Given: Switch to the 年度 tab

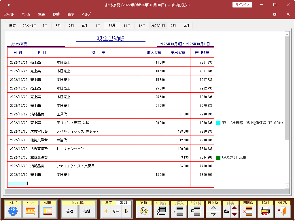Looking at the screenshot, I should (12, 26).
